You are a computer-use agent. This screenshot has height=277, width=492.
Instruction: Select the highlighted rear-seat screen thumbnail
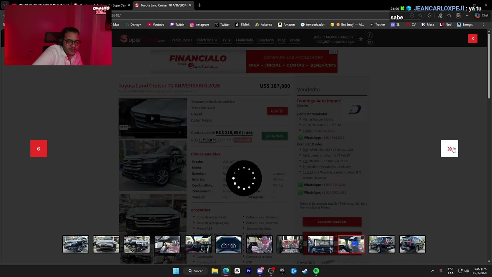coord(351,244)
